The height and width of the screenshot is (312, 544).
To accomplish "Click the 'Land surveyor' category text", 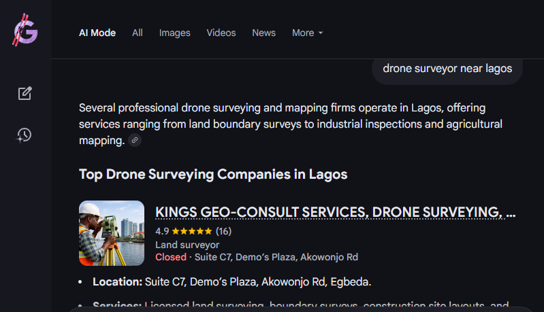I will point(187,245).
